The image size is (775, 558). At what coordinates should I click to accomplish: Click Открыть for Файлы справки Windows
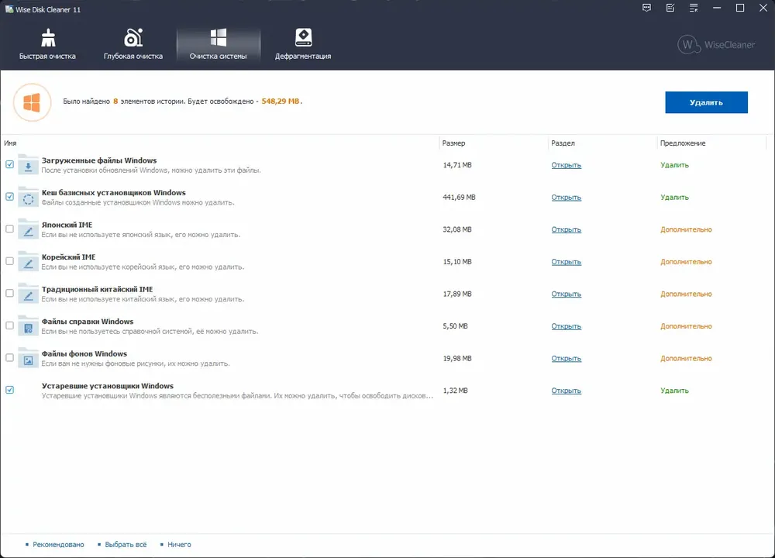pyautogui.click(x=566, y=326)
